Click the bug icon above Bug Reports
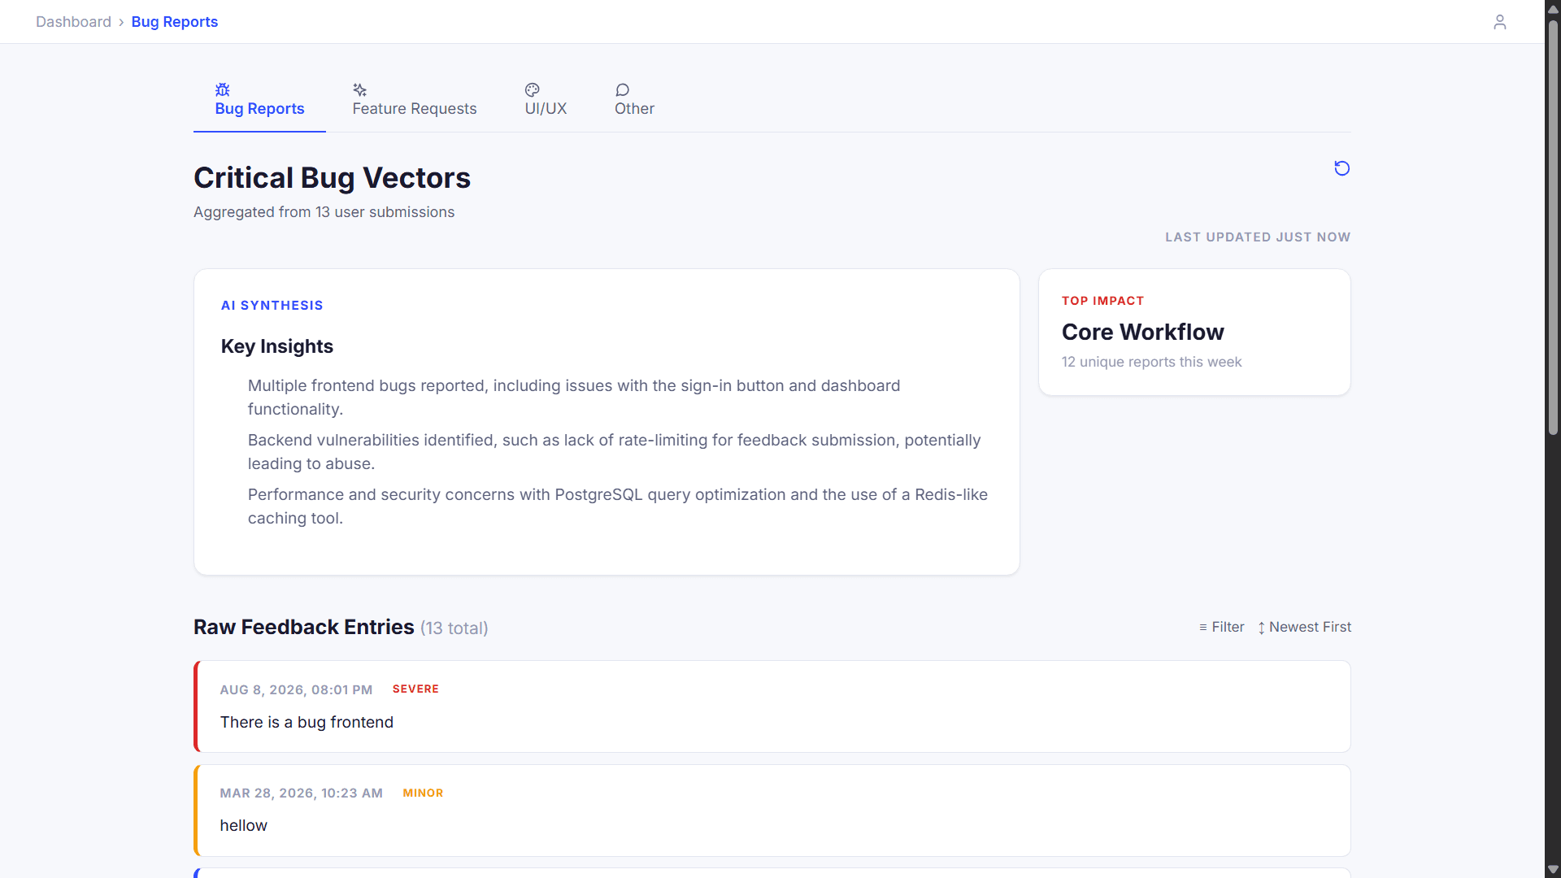This screenshot has width=1561, height=878. 223,89
